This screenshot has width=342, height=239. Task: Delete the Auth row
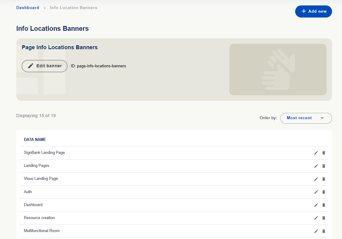[x=324, y=192]
